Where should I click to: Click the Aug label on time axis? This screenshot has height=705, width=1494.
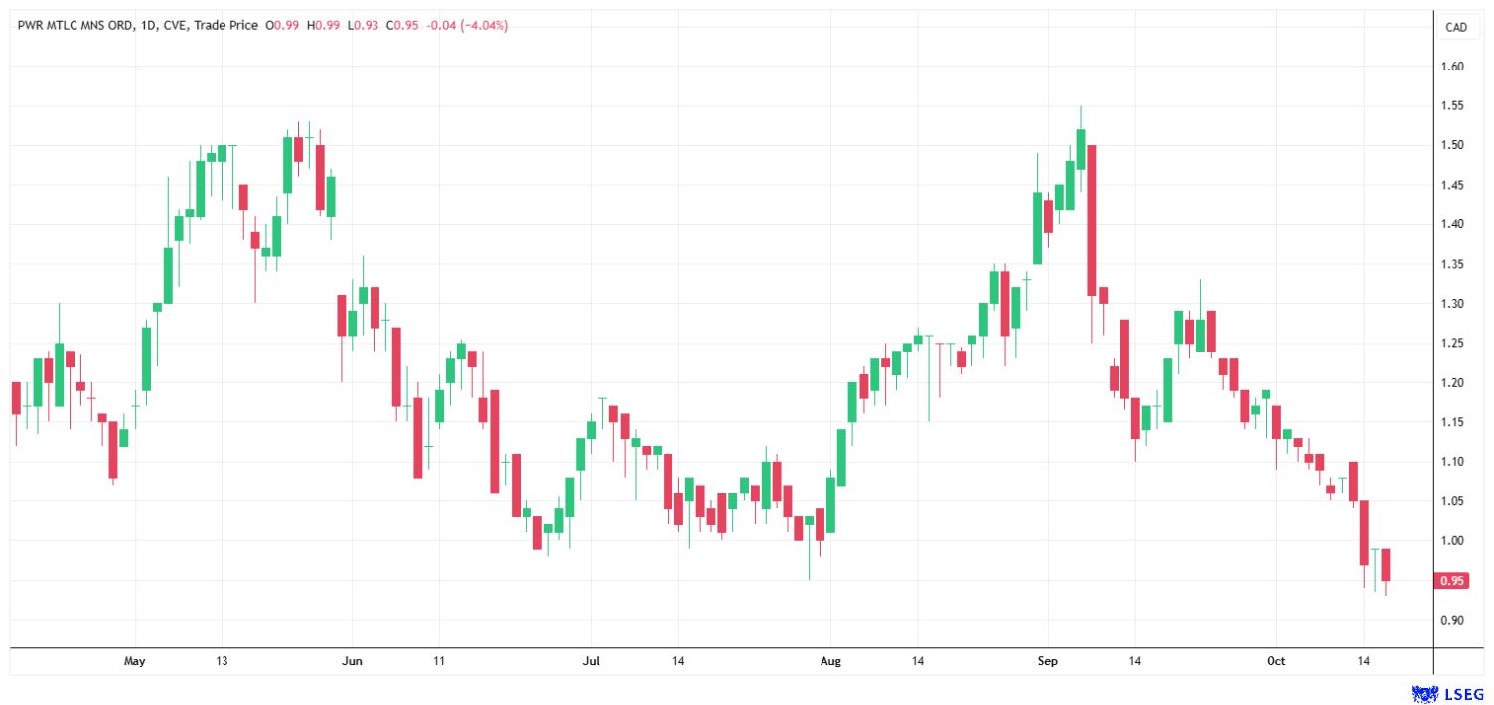point(829,660)
